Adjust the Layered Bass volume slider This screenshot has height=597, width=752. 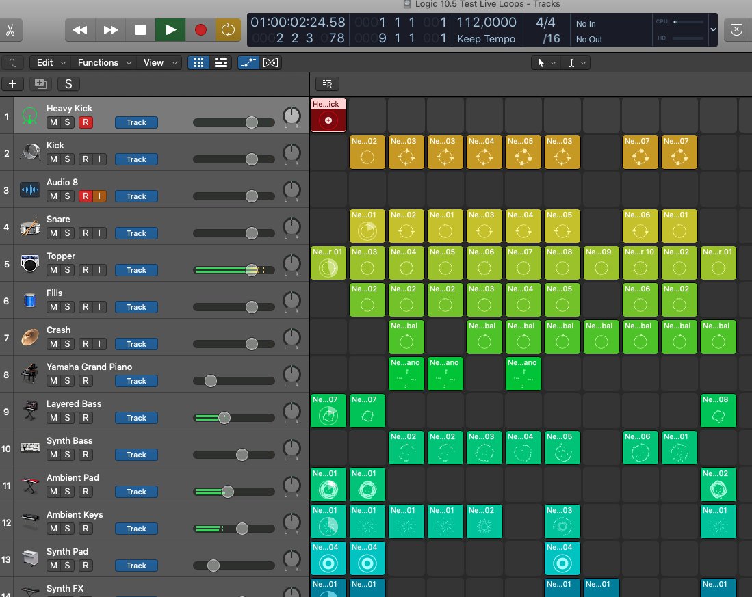(224, 418)
